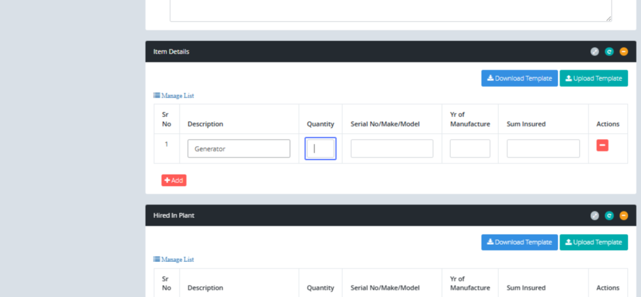This screenshot has height=297, width=641.
Task: Upload Template in Item Details section
Action: [x=593, y=79]
